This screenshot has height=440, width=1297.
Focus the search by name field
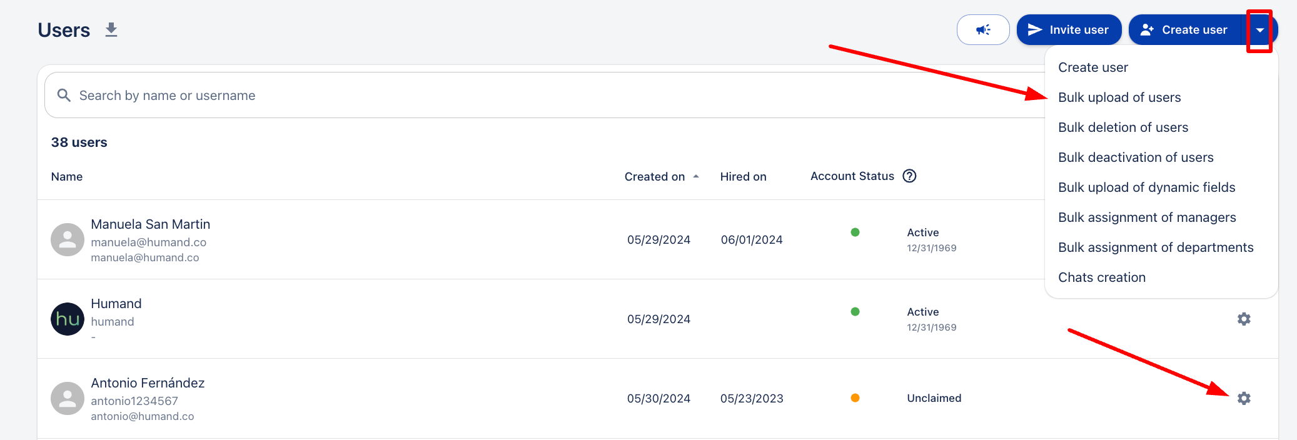(x=500, y=96)
